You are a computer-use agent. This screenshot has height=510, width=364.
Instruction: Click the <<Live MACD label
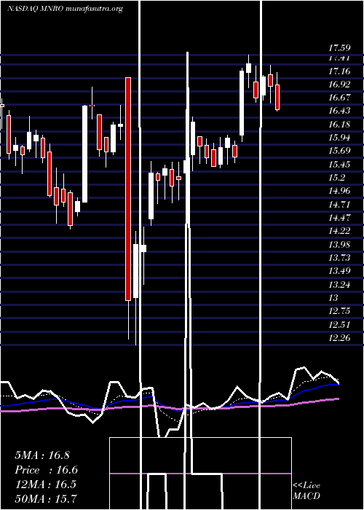(306, 490)
